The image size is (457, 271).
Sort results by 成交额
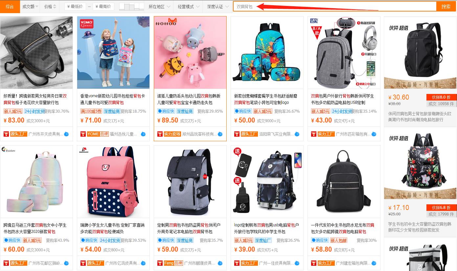click(x=30, y=7)
